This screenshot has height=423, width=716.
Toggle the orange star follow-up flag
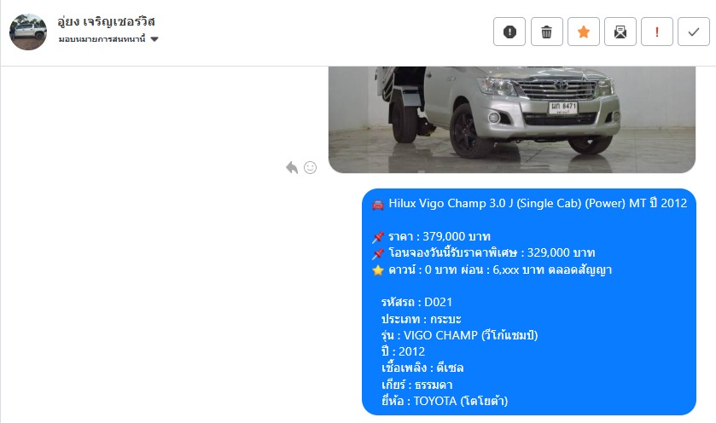pyautogui.click(x=584, y=32)
